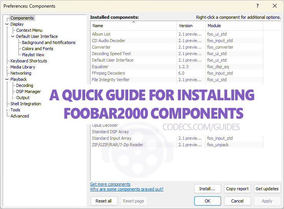Click the Copy report button
The image size is (284, 209).
[x=237, y=189]
